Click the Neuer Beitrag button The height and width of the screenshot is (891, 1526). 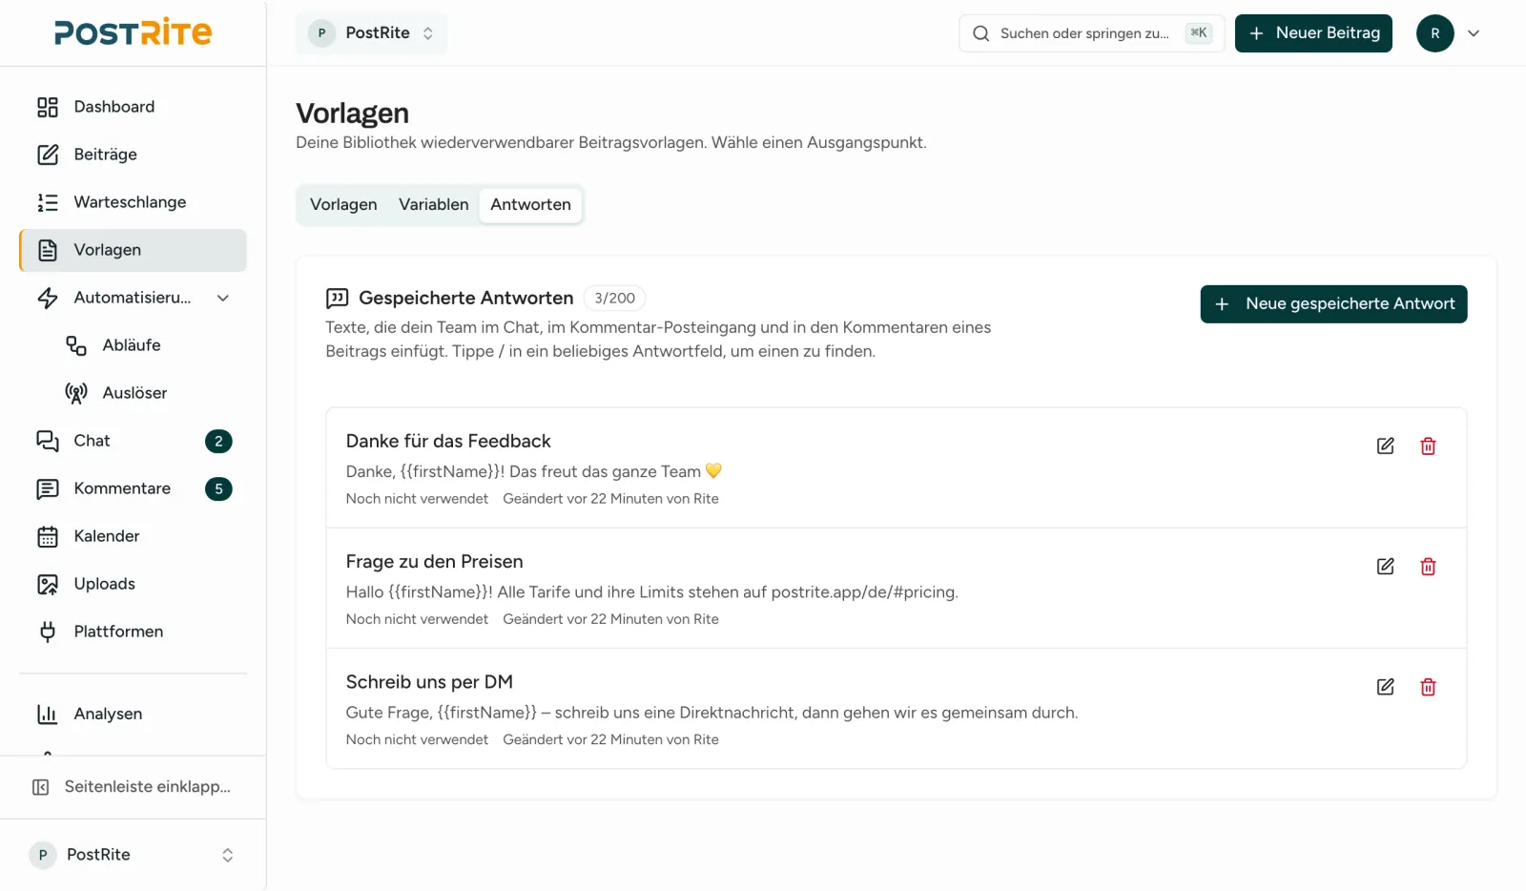(1313, 33)
